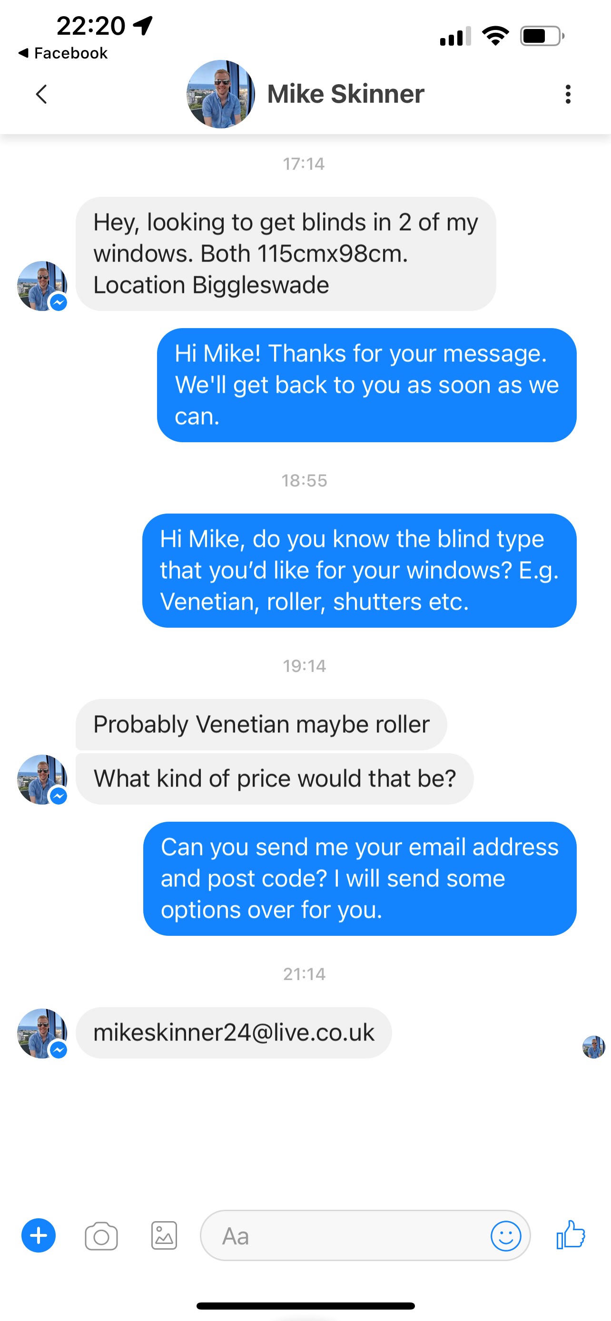611x1321 pixels.
Task: Open the emoji picker smiley icon
Action: point(506,1236)
